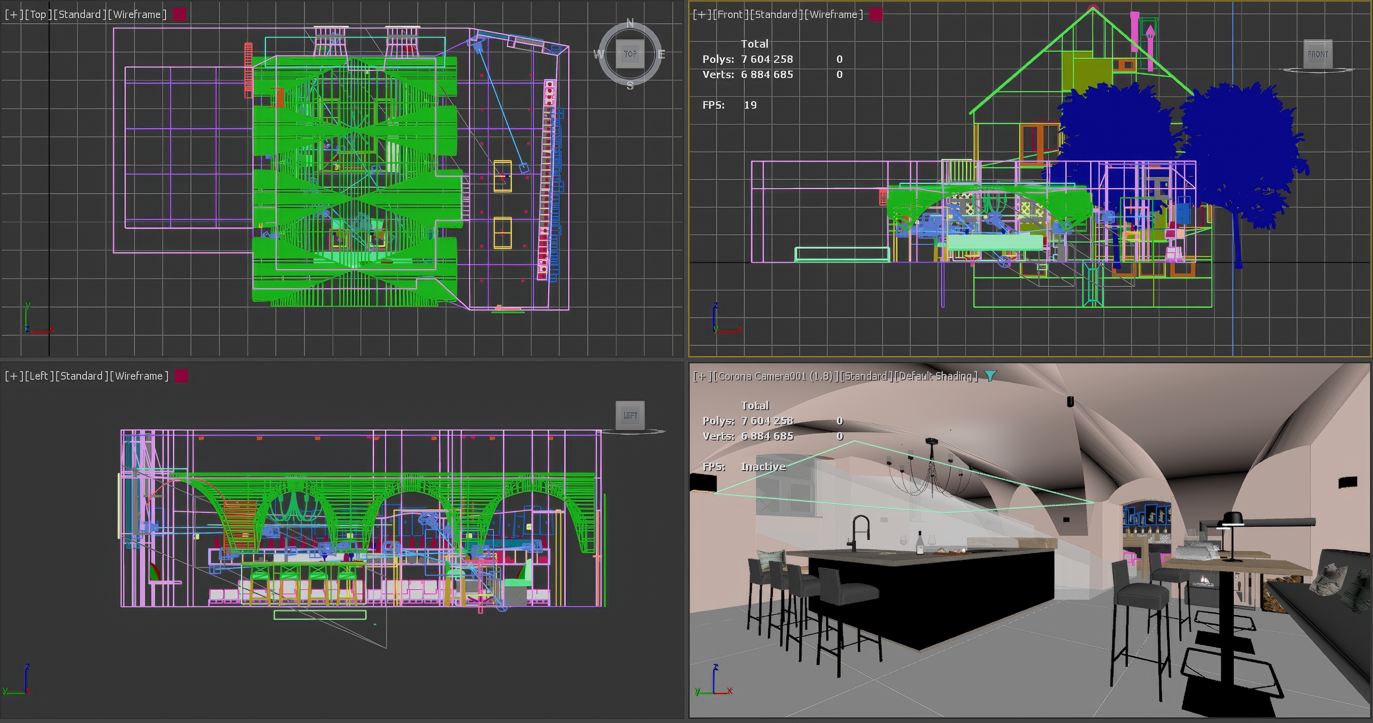Click the FRONT ViewCube face
The height and width of the screenshot is (723, 1373).
(1318, 54)
